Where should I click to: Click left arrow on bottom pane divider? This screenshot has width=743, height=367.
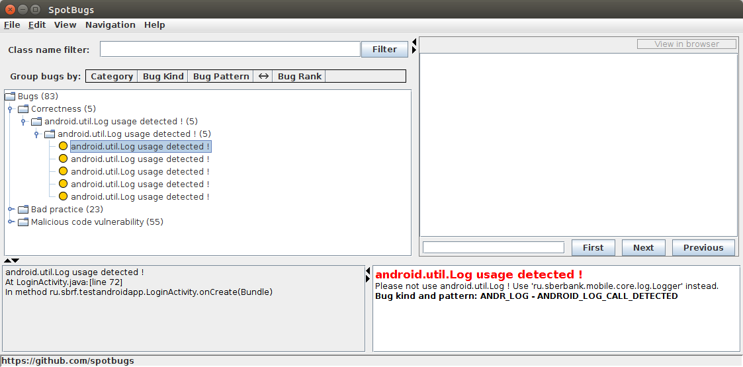(x=368, y=271)
